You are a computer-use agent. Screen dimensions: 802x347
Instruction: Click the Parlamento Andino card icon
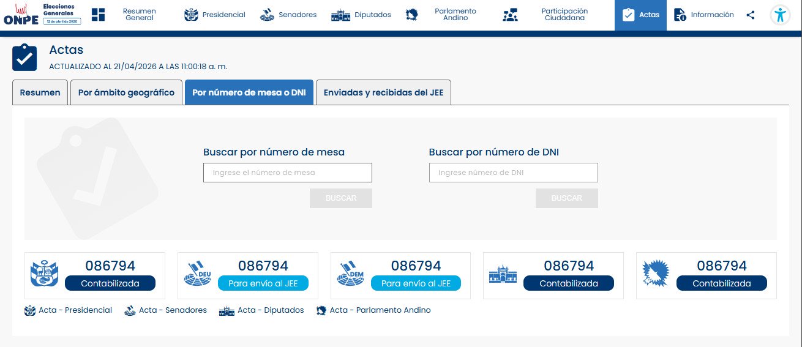coord(656,274)
